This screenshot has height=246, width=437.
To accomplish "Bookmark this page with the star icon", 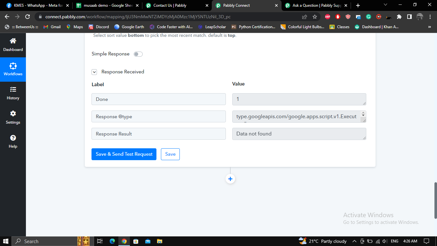I will pos(315,17).
